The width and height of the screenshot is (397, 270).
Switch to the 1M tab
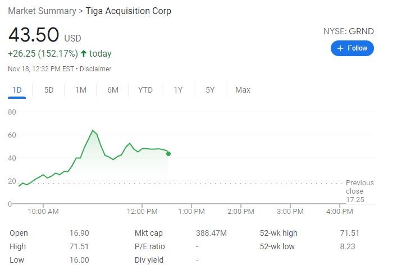click(81, 90)
